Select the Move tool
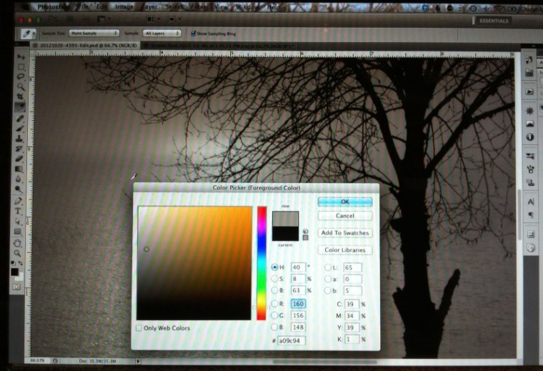The image size is (543, 371). [x=21, y=56]
